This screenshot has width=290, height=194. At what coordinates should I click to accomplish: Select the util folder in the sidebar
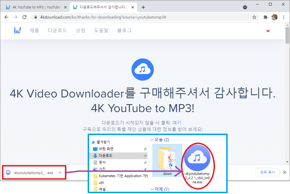pyautogui.click(x=99, y=182)
